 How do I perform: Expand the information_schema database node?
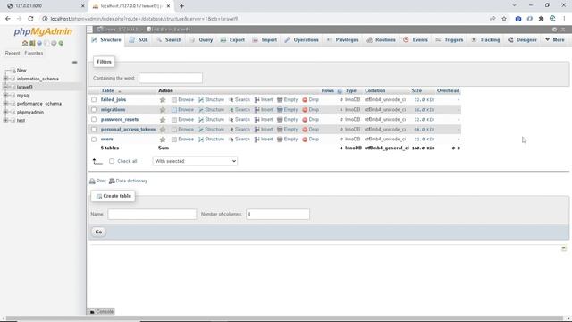[x=5, y=79]
